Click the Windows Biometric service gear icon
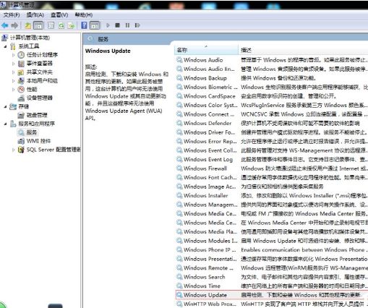 pyautogui.click(x=179, y=87)
